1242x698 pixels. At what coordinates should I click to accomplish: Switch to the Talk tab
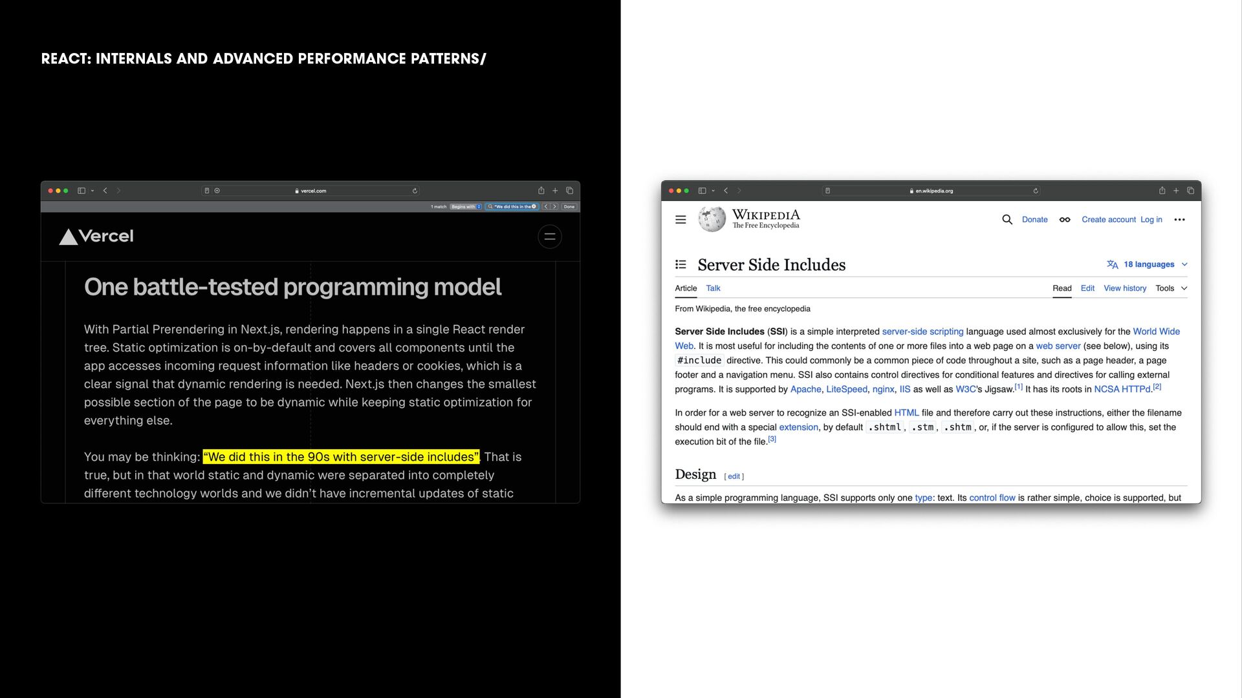click(x=713, y=288)
